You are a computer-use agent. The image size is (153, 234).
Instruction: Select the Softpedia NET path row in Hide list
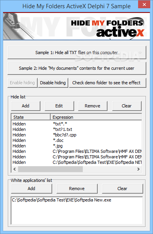click(x=76, y=162)
